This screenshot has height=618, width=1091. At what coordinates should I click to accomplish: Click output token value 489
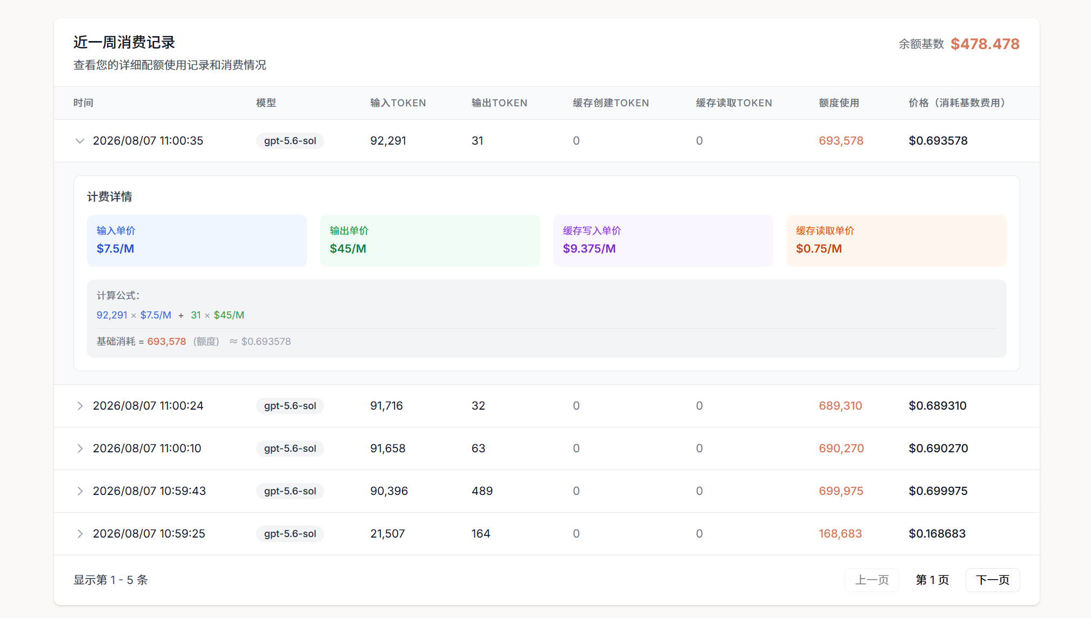click(482, 491)
